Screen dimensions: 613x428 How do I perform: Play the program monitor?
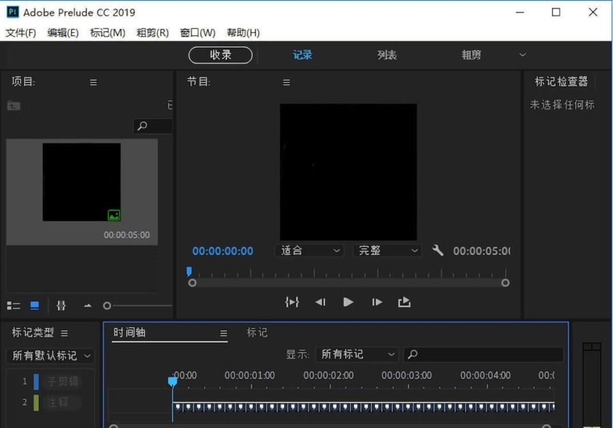click(348, 302)
